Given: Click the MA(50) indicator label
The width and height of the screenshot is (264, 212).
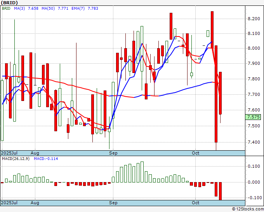Looking at the screenshot, I should point(48,9).
